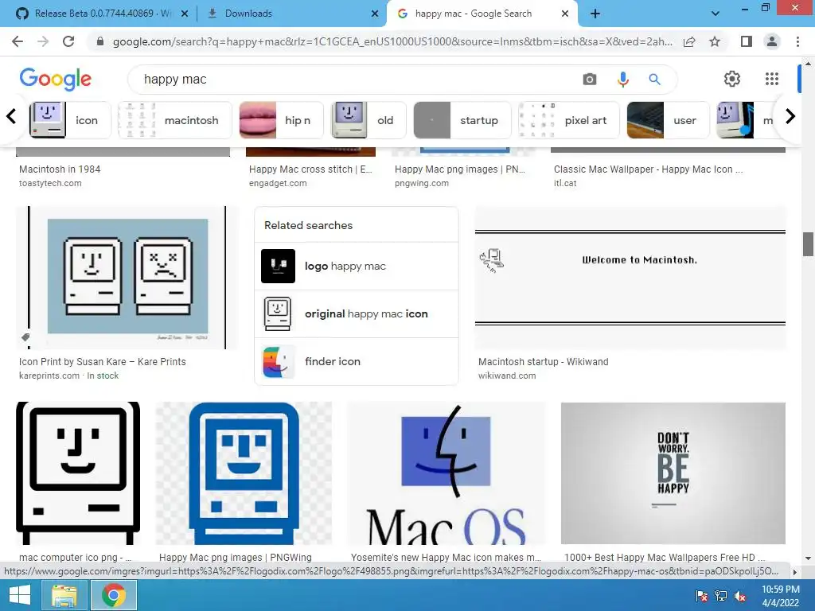The image size is (815, 611).
Task: Reload the current page
Action: click(x=68, y=41)
